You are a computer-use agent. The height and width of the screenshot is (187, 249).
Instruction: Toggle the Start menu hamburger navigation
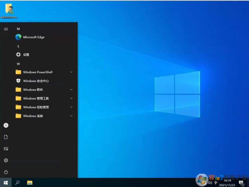click(6, 29)
